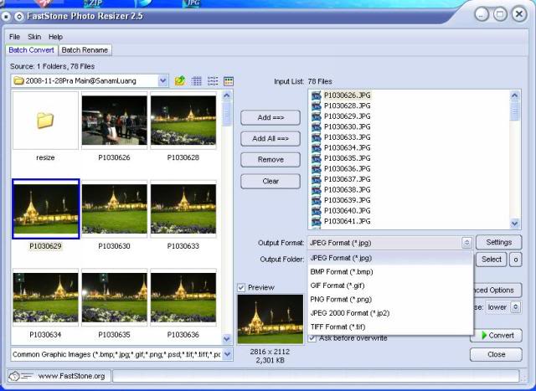Switch to Batch Rename tab
Image resolution: width=536 pixels, height=391 pixels.
click(85, 50)
